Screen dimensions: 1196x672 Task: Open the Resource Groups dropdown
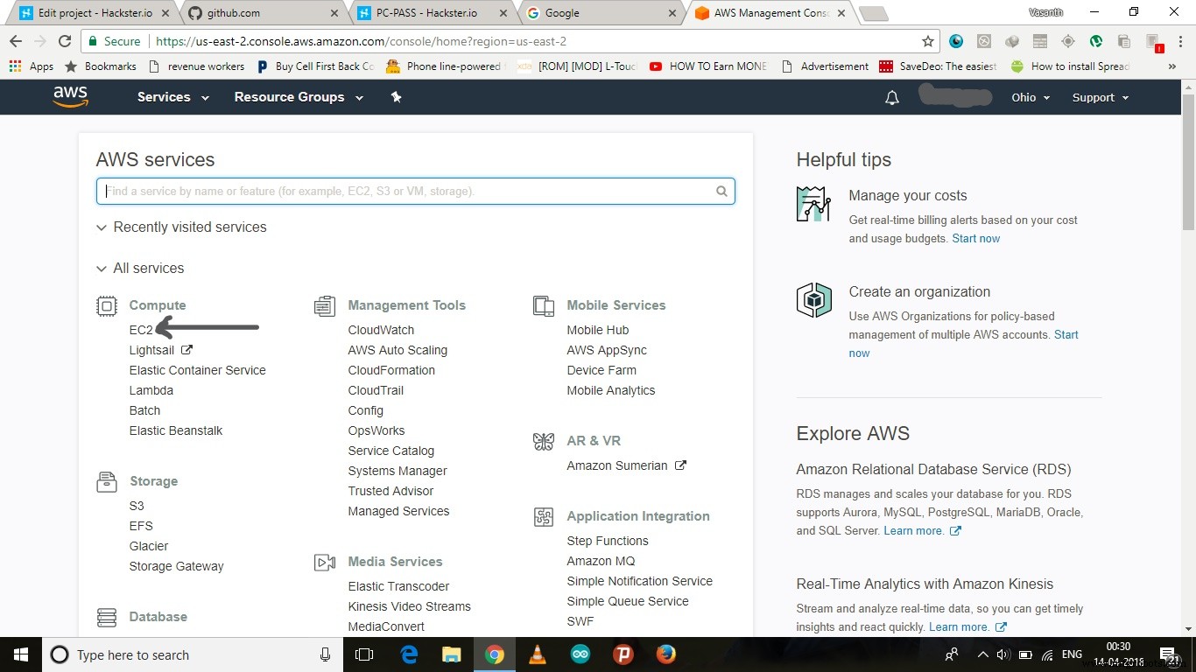[x=298, y=97]
